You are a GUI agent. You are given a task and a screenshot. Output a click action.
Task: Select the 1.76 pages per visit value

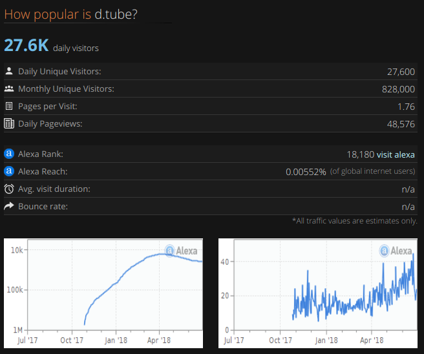(x=406, y=107)
